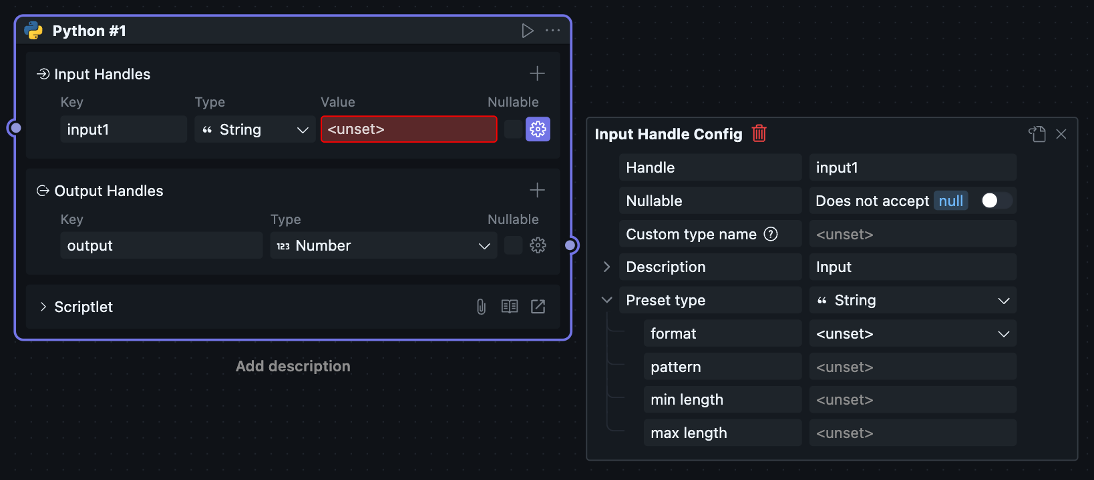Toggle the nullable checkbox for input1
1094x480 pixels.
coord(513,129)
